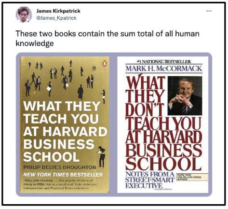The width and height of the screenshot is (228, 209).
Task: Open the Mark H. McCormack book cover image
Action: (163, 125)
